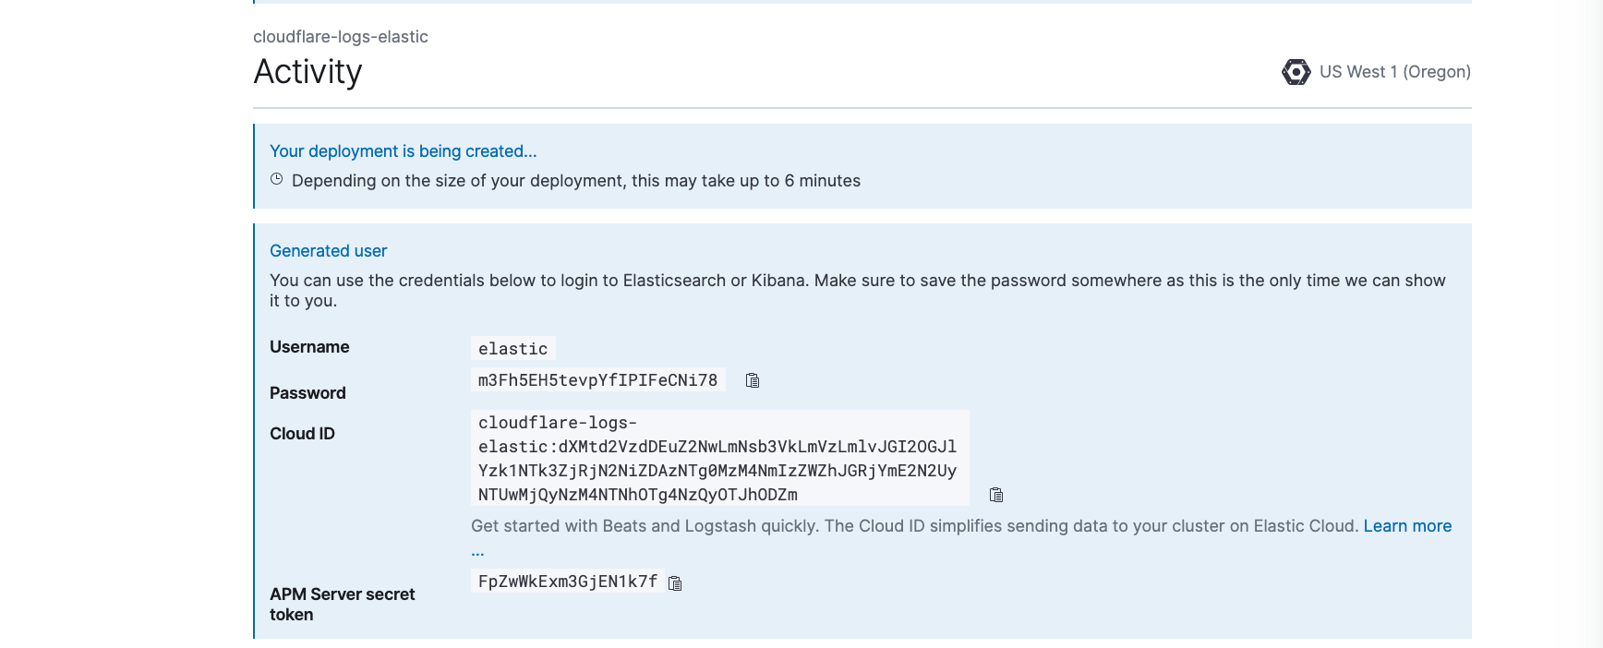Click the clock icon in the deployment notice
This screenshot has width=1603, height=648.
pos(275,178)
